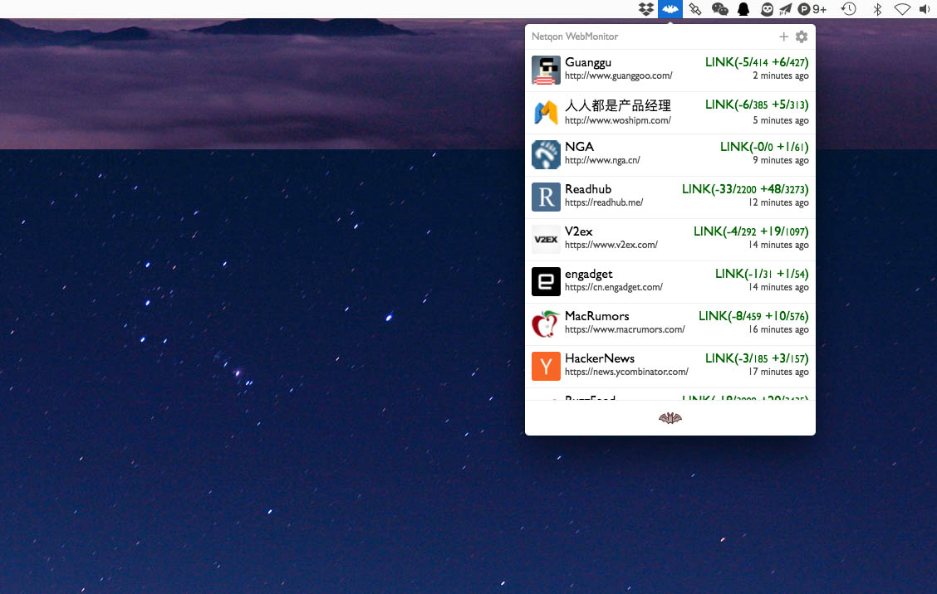Screen dimensions: 937x594
Task: Open the Readhub entry title
Action: pos(588,189)
